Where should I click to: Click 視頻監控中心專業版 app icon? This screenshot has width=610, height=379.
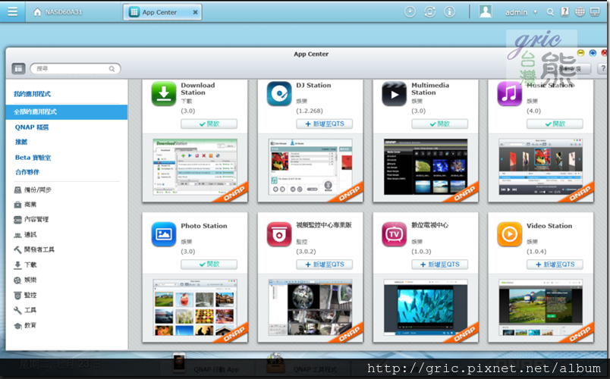(x=279, y=234)
